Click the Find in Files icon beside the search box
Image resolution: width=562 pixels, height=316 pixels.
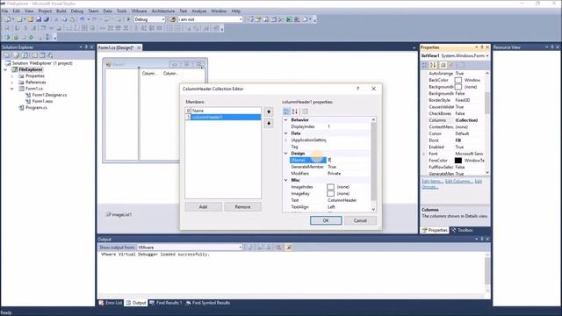(x=173, y=19)
